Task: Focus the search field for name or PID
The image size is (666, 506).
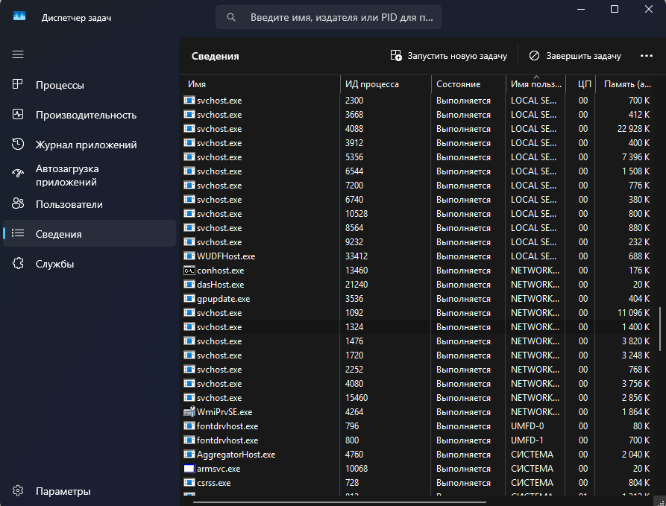Action: pyautogui.click(x=328, y=17)
